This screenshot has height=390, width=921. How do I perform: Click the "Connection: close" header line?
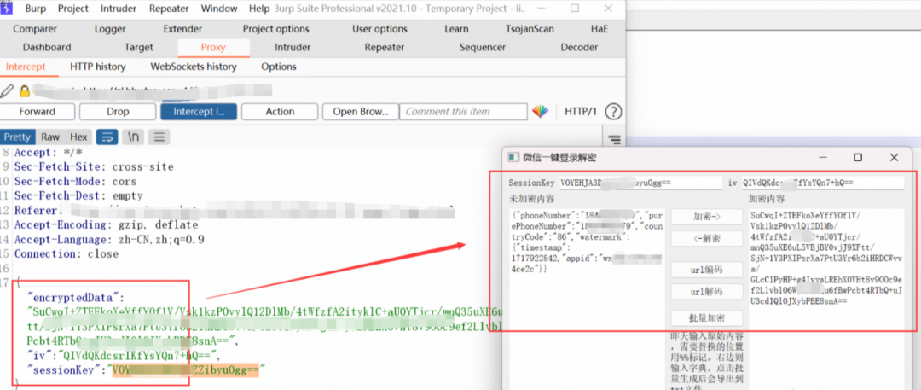(67, 254)
